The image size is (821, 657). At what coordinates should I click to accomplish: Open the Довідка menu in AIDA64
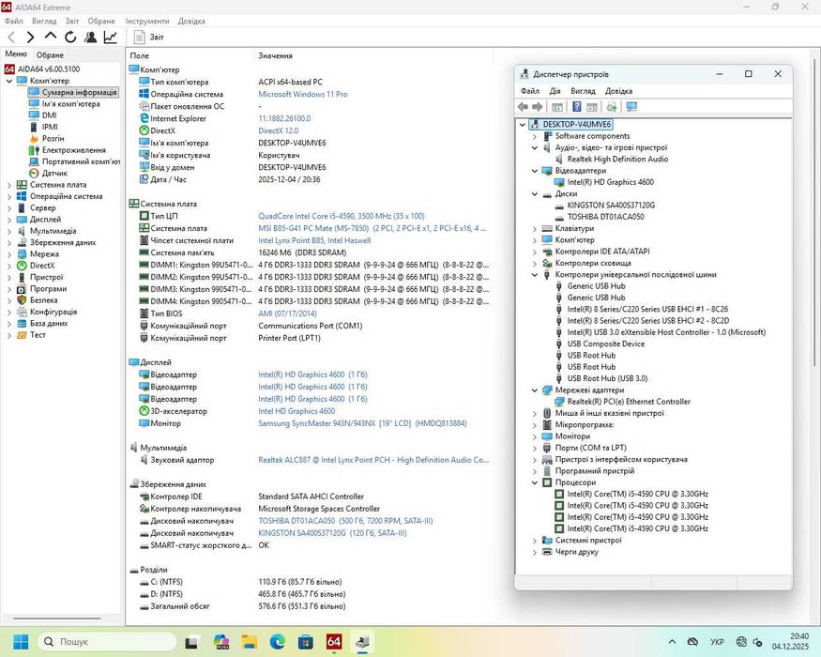click(191, 21)
